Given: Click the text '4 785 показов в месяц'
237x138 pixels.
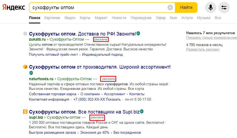Looking at the screenshot, I should 204,45.
